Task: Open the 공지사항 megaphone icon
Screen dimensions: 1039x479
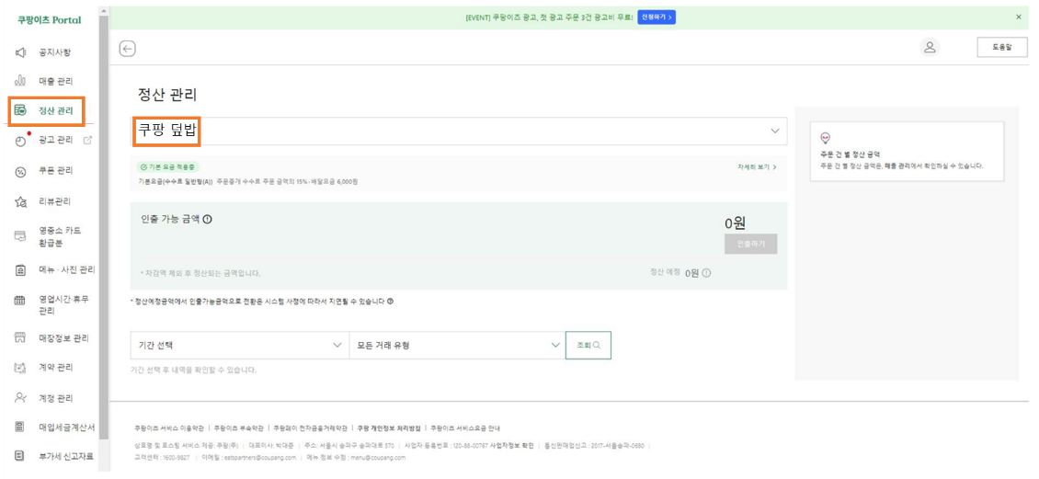Action: 20,51
